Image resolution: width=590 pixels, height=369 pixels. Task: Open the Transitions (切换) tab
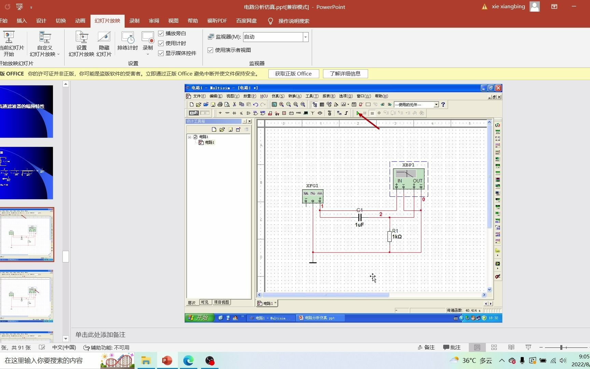[x=61, y=21]
